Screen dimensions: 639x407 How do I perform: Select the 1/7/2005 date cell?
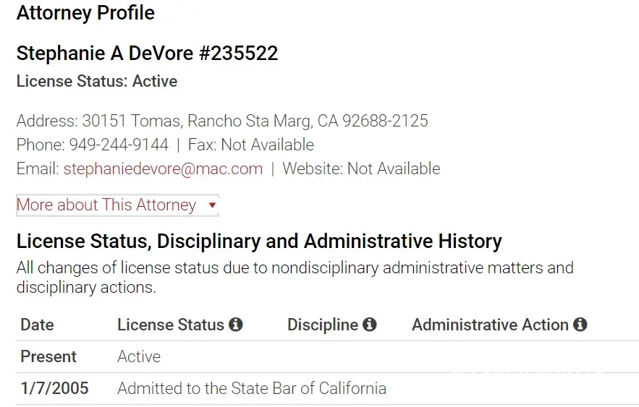point(54,389)
